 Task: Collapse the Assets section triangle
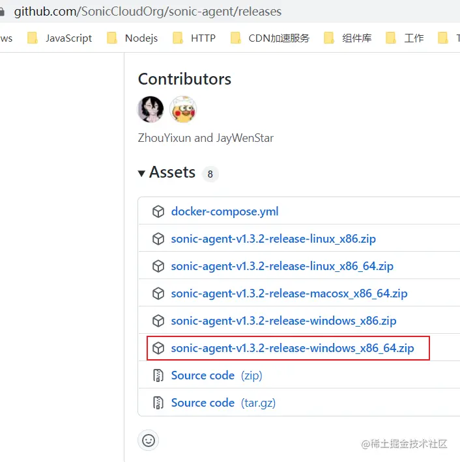pos(141,173)
